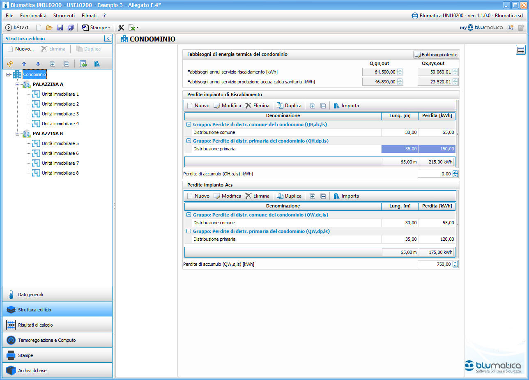Open the Stampe dropdown in the toolbar
Screen dimensions: 529x380
97,28
